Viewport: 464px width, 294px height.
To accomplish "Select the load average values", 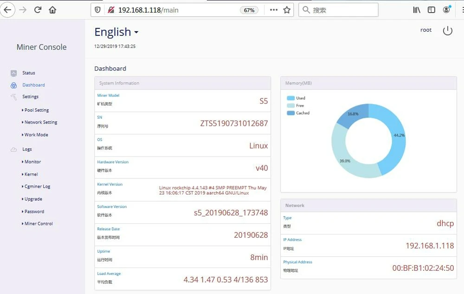I will [x=226, y=280].
